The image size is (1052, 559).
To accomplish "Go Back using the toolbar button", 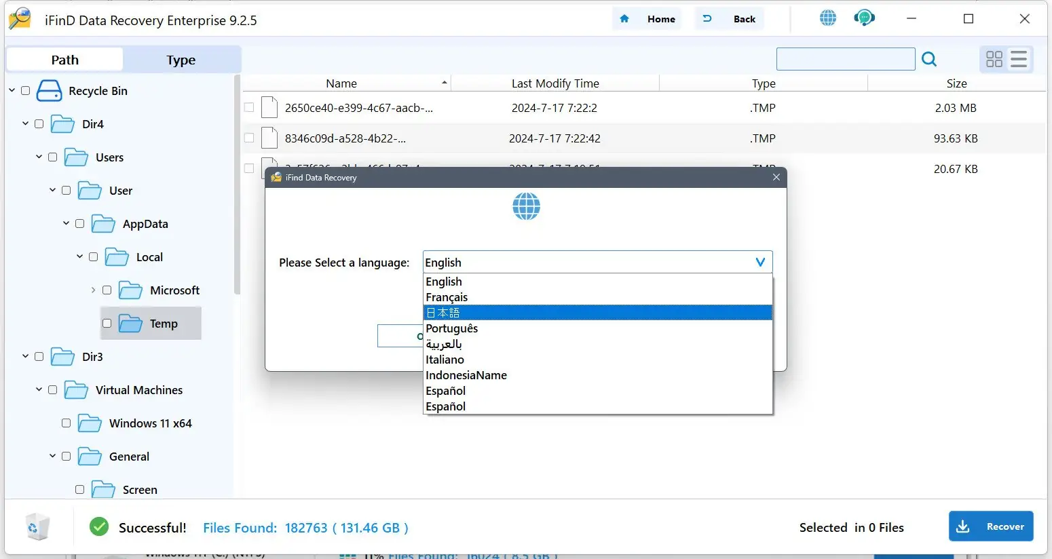I will (x=730, y=19).
